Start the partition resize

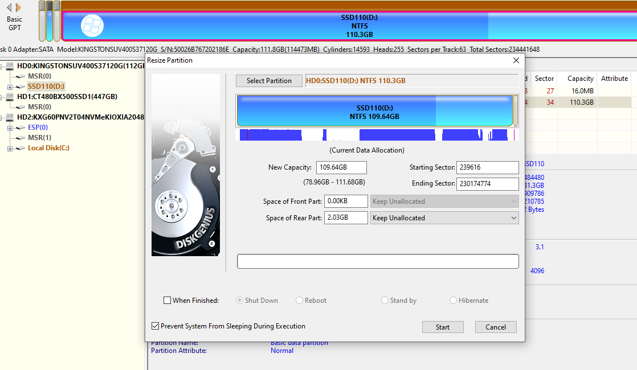coord(443,327)
